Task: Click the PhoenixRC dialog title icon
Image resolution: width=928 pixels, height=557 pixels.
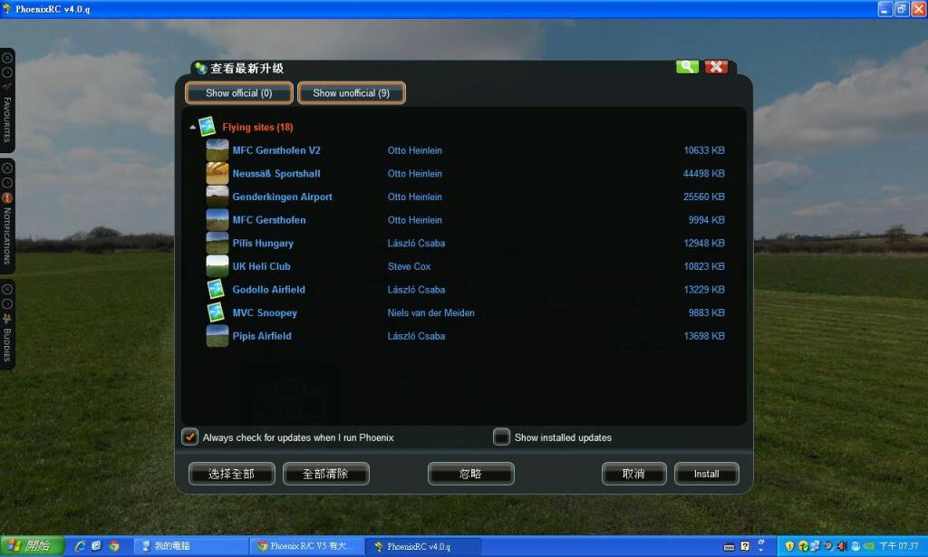Action: pyautogui.click(x=200, y=68)
